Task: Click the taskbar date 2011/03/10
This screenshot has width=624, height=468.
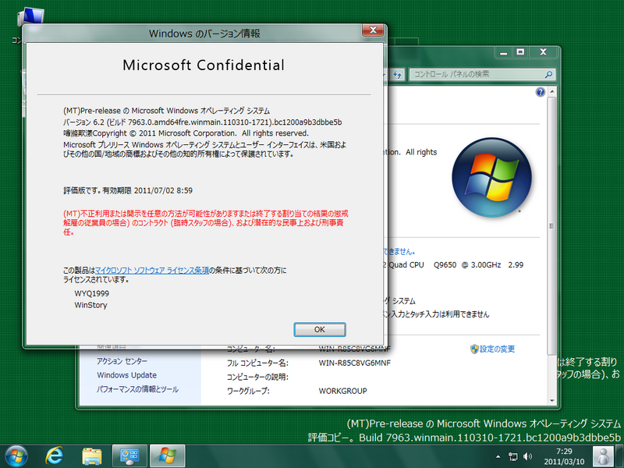Action: tap(564, 462)
